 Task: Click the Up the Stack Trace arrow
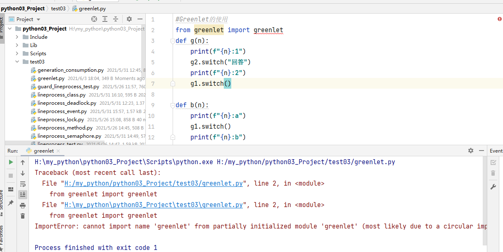pos(23,163)
